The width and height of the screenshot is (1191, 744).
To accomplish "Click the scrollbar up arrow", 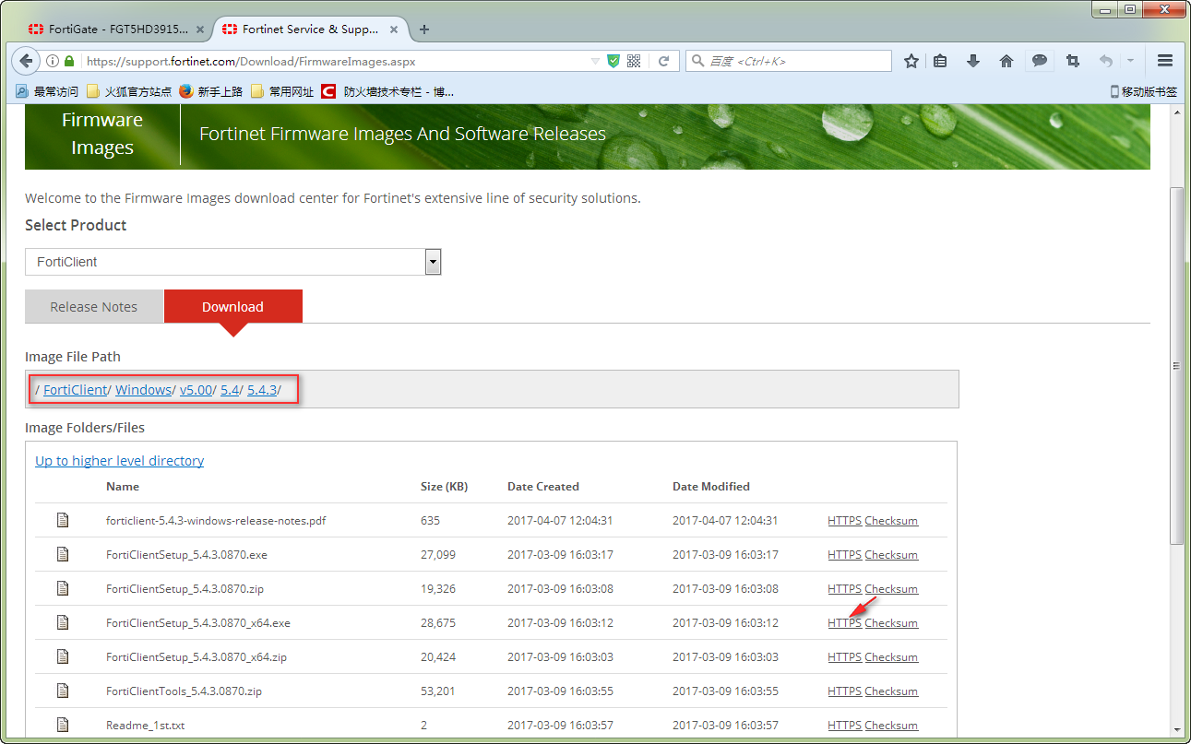I will pyautogui.click(x=1175, y=112).
